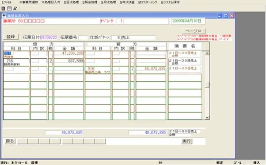Click the 登録 button
Screen dimensions: 266x165
11,37
